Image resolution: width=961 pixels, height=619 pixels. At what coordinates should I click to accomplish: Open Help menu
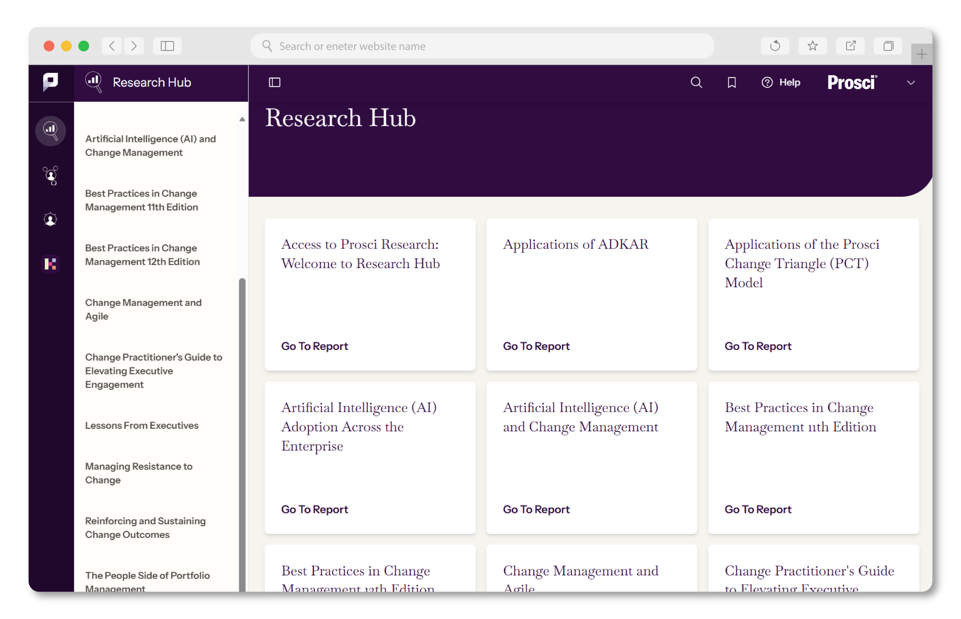click(781, 83)
